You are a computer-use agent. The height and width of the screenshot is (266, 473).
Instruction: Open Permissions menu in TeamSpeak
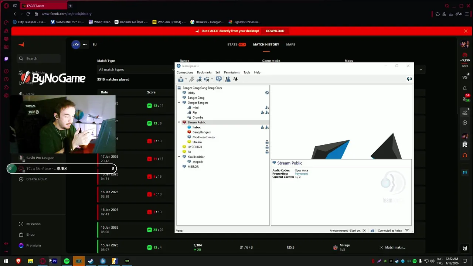pos(232,72)
